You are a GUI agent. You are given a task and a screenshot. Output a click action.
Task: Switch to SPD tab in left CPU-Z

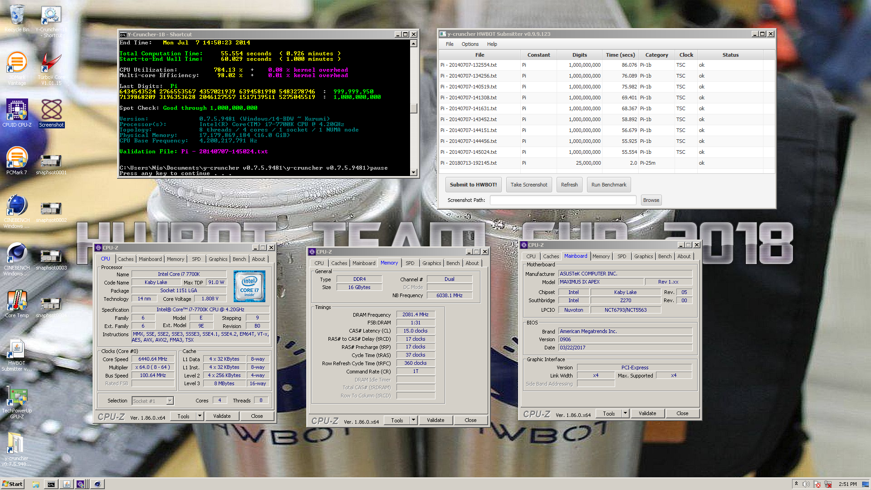pos(196,259)
